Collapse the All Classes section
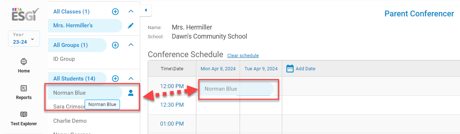Viewport: 460px width, 134px height. click(x=131, y=12)
